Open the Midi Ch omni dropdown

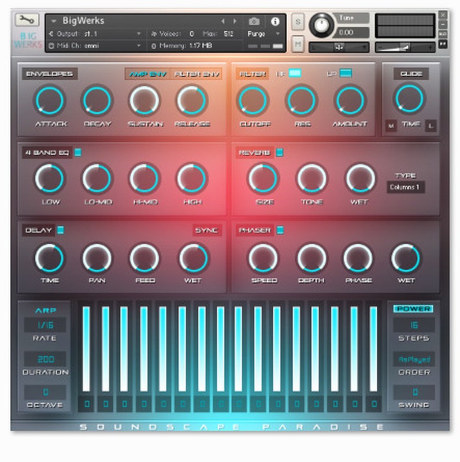tap(95, 46)
